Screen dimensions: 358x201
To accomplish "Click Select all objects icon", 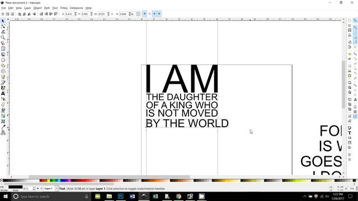I will (3, 14).
